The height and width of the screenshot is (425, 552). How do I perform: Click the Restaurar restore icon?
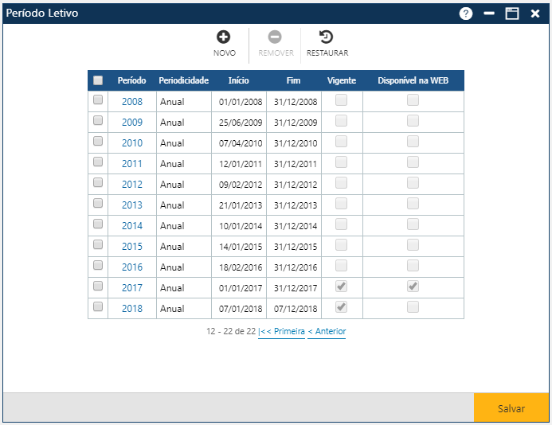coord(327,37)
